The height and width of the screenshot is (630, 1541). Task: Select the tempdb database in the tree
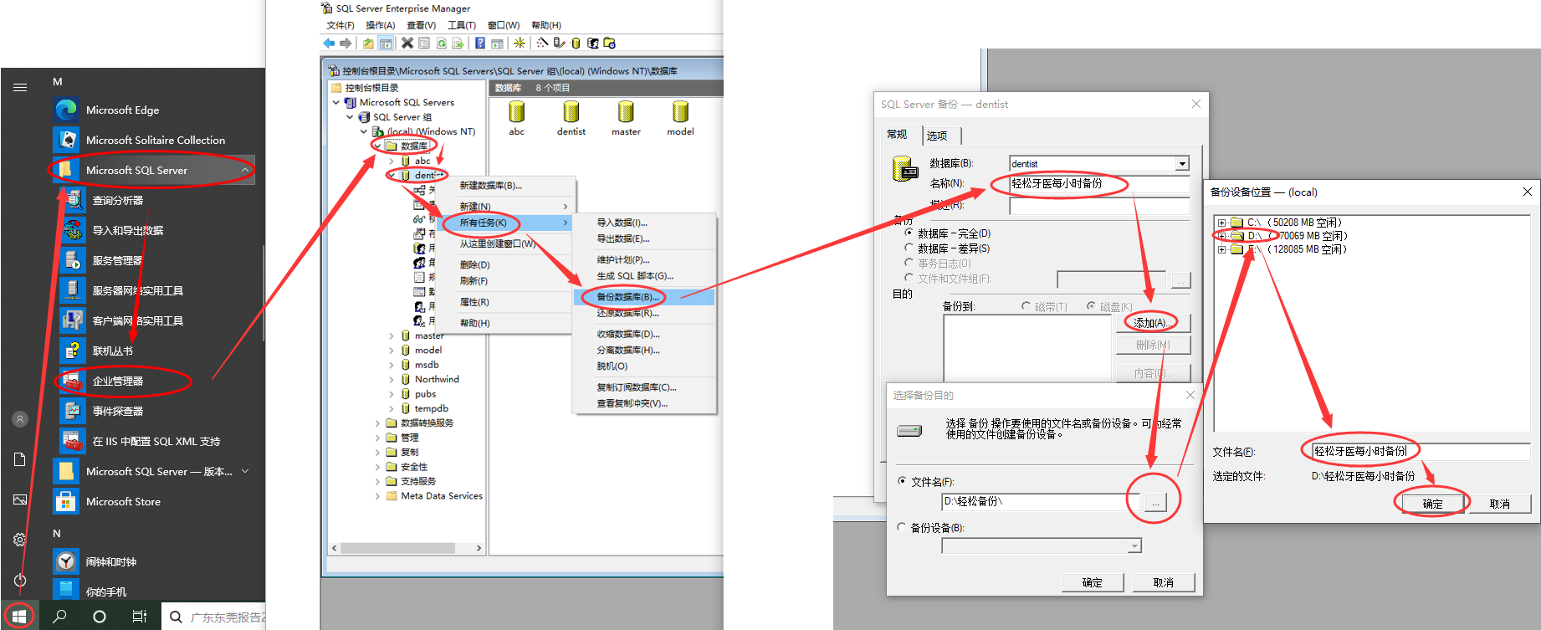pos(431,408)
